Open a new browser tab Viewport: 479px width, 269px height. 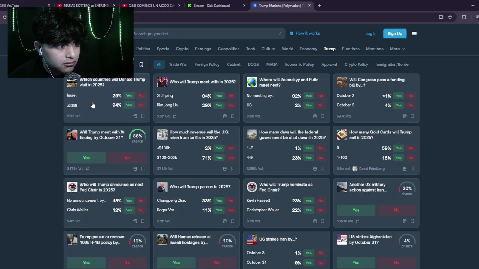tap(319, 6)
